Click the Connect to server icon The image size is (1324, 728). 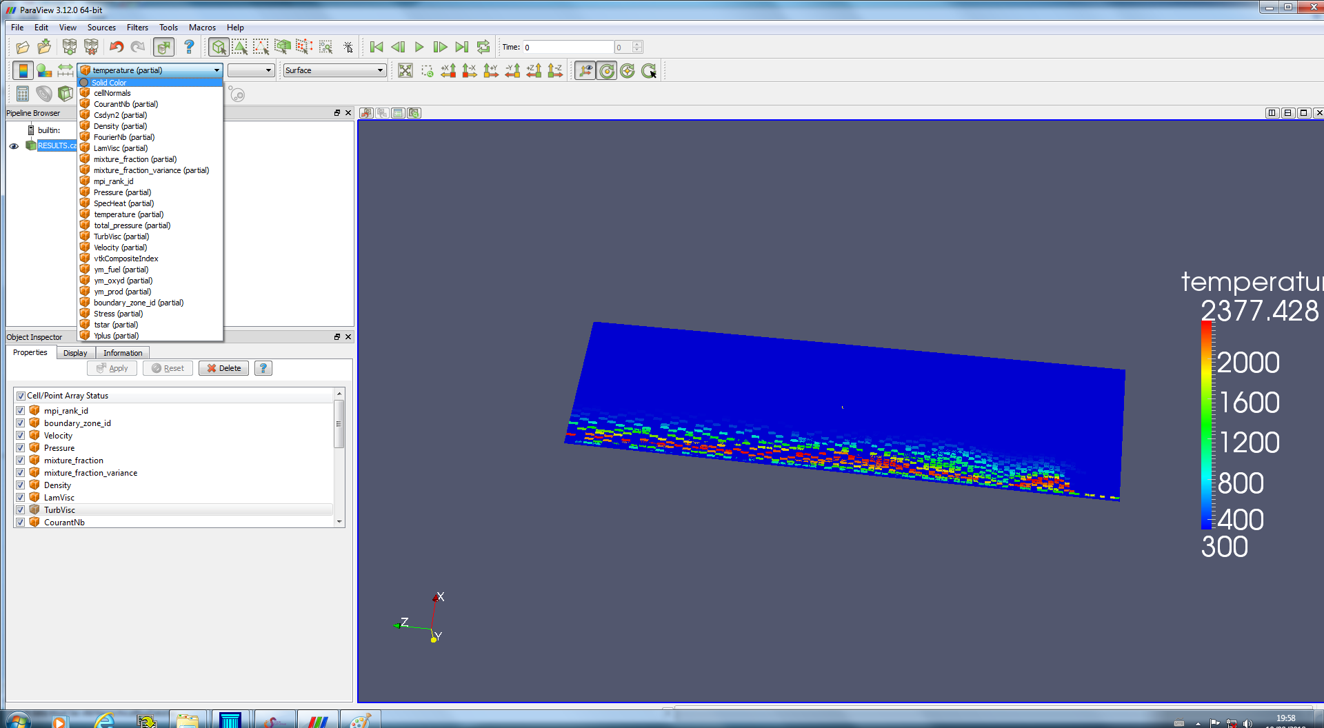pos(70,47)
